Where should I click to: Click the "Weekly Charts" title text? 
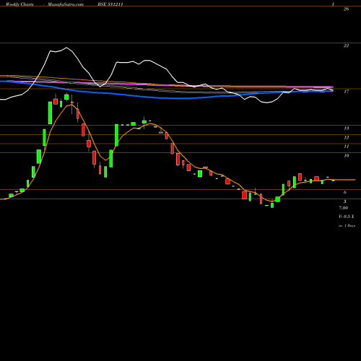coord(19,4)
